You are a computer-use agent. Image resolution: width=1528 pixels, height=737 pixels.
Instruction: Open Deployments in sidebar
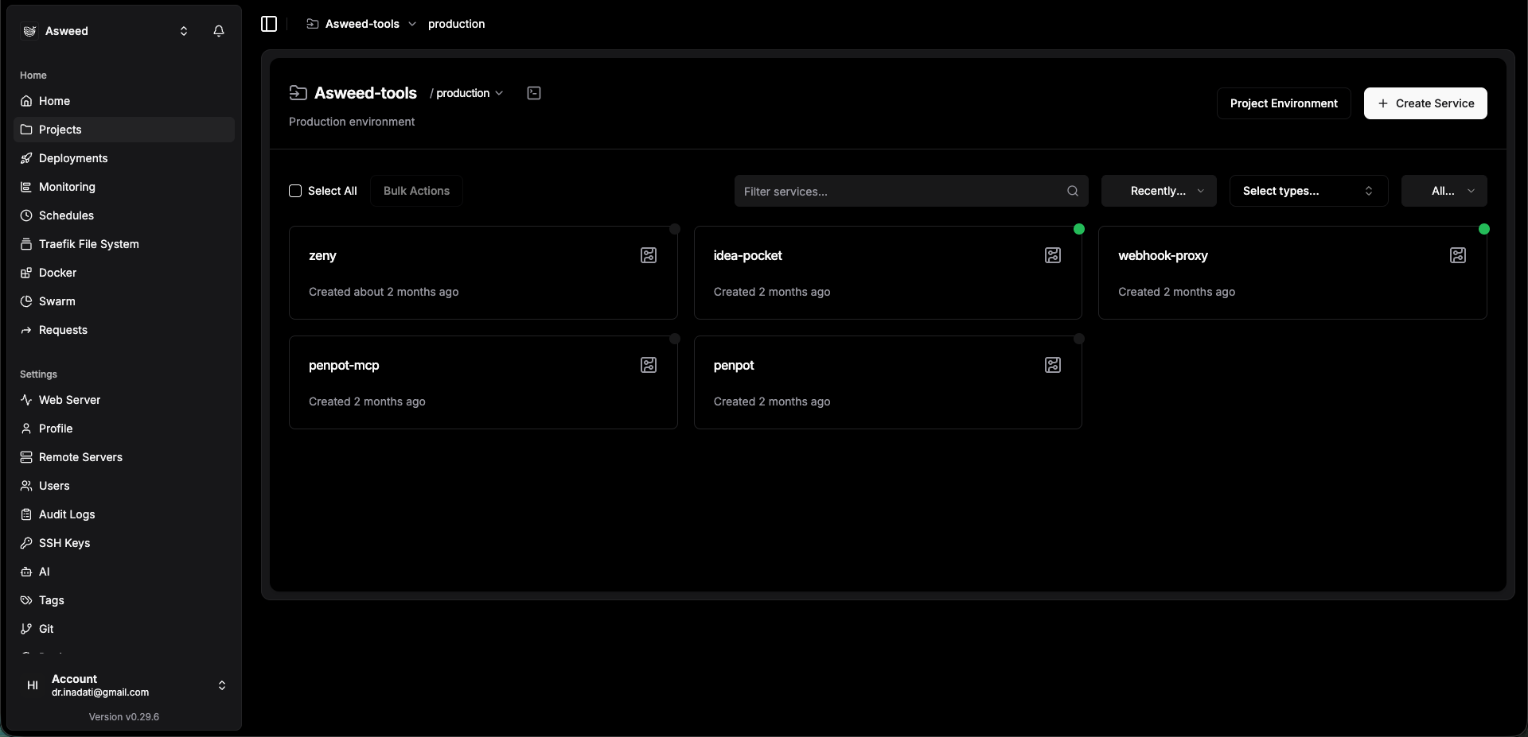[x=124, y=158]
